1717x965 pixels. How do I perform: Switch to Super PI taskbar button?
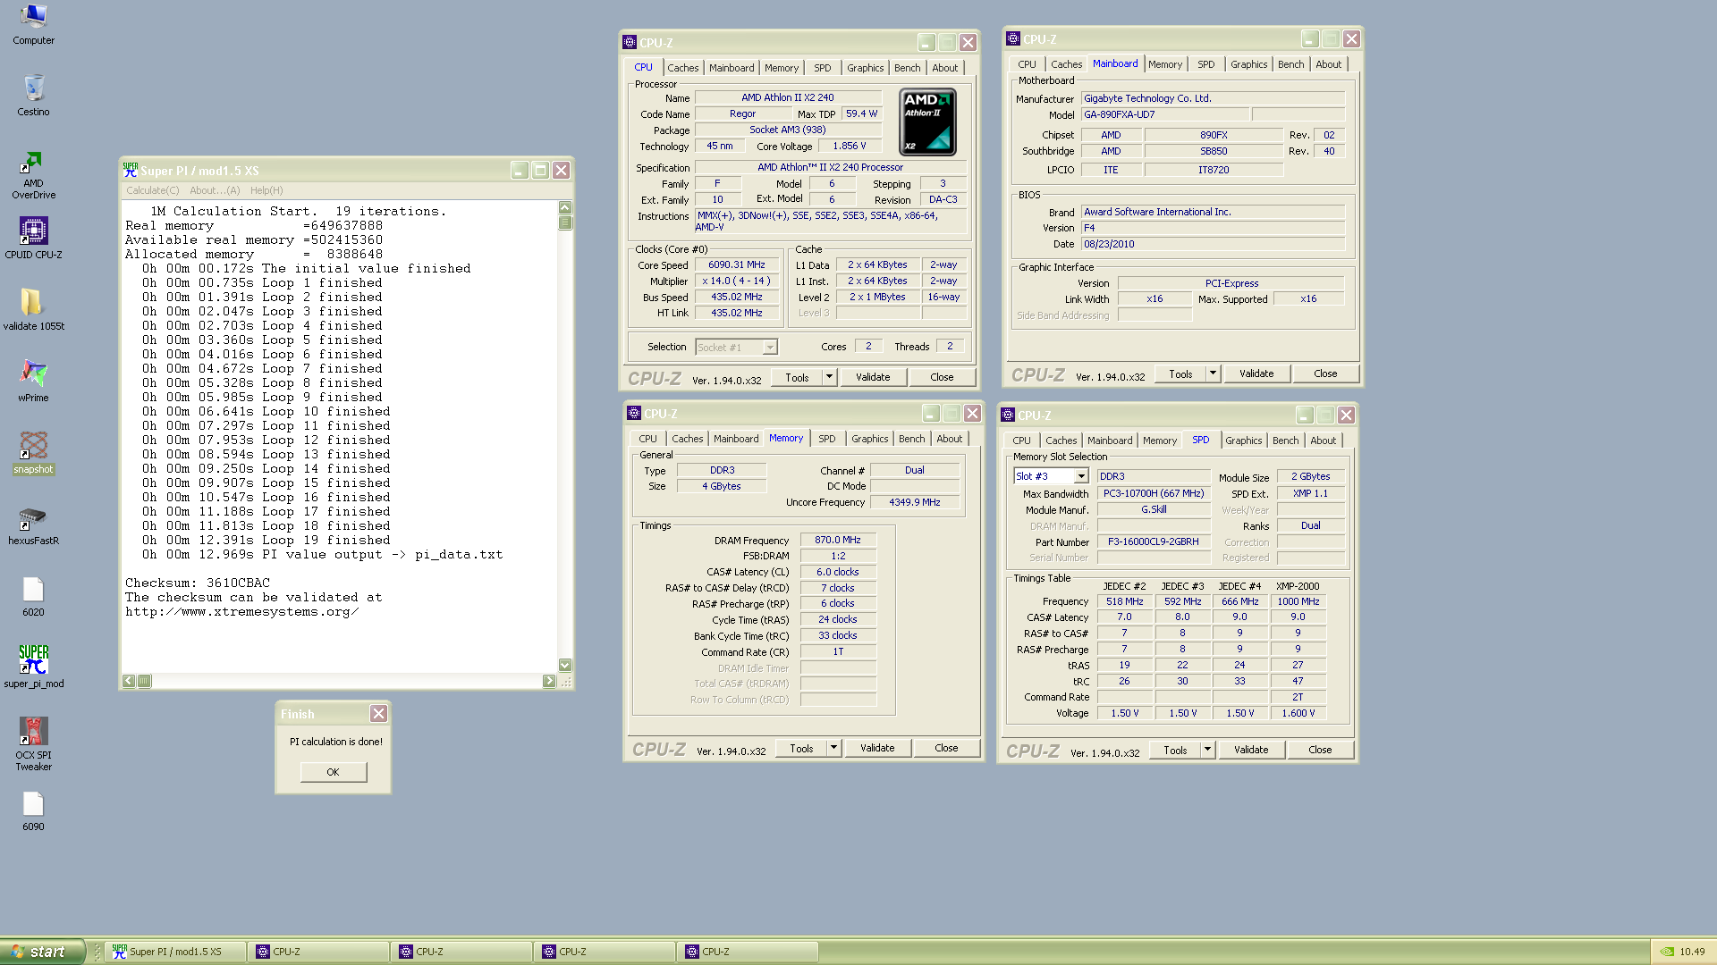coord(175,952)
